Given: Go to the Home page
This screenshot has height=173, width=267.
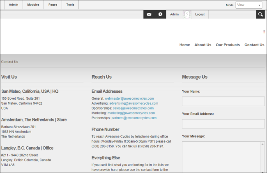Looking at the screenshot, I should click(184, 45).
